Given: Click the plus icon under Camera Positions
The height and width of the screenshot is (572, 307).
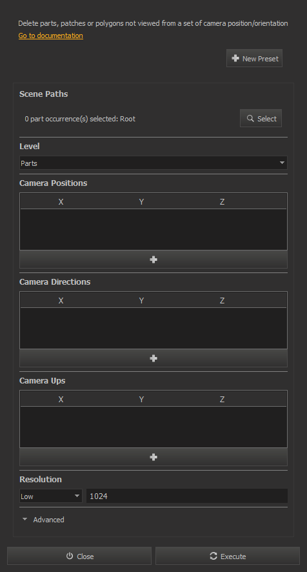Looking at the screenshot, I should (x=153, y=260).
